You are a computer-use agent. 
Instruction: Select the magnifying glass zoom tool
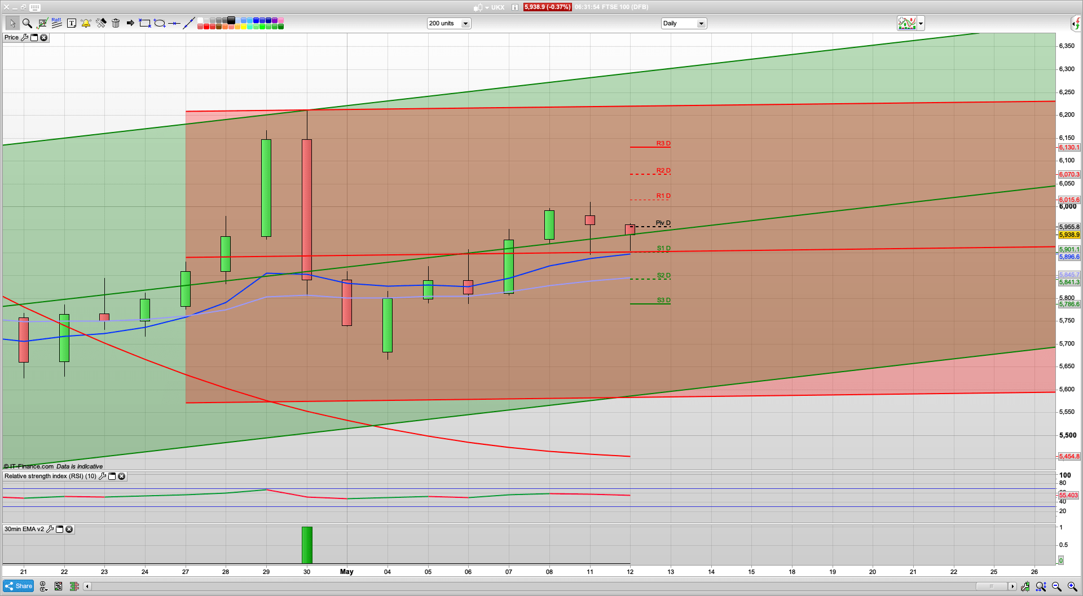pos(27,23)
